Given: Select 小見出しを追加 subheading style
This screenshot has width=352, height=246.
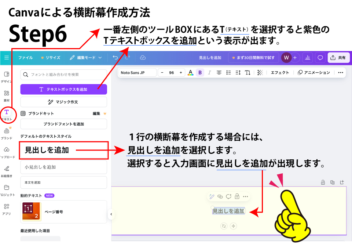Looking at the screenshot, I should tap(63, 167).
